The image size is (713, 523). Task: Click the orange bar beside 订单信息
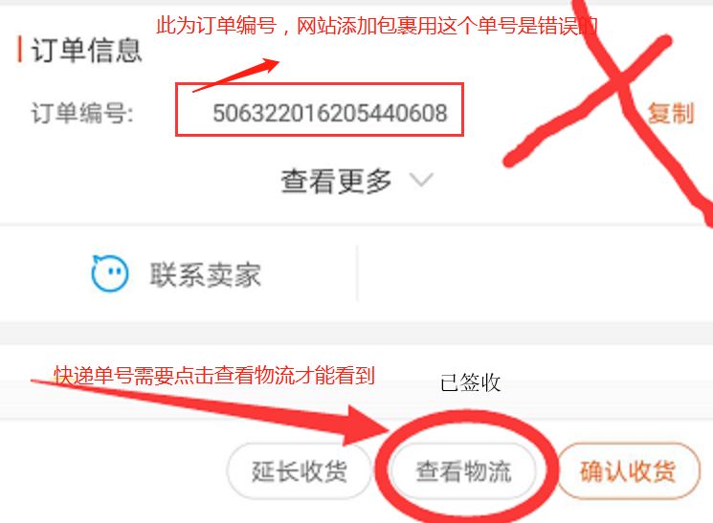click(19, 49)
